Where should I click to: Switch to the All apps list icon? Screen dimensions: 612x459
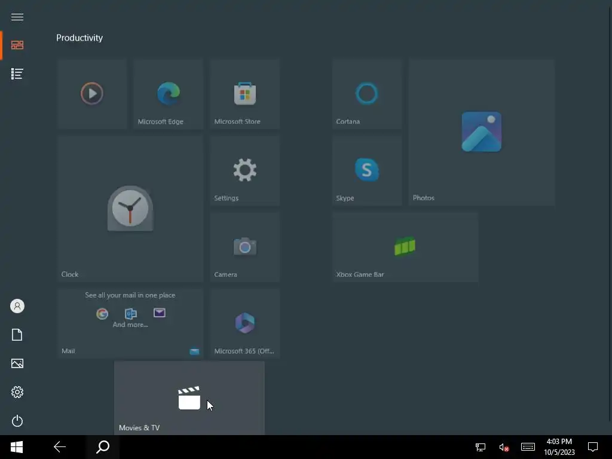point(17,74)
